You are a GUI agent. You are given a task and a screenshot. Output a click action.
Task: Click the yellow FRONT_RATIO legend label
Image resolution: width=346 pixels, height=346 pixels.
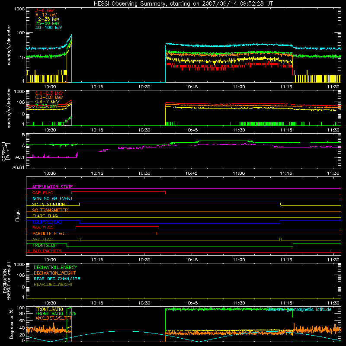(x=49, y=309)
